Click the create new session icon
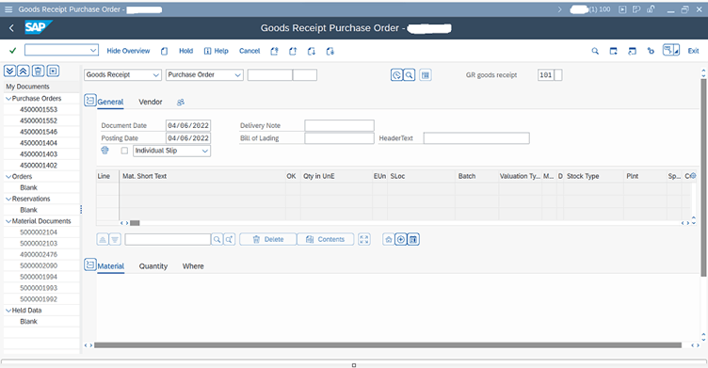708x368 pixels. (613, 51)
